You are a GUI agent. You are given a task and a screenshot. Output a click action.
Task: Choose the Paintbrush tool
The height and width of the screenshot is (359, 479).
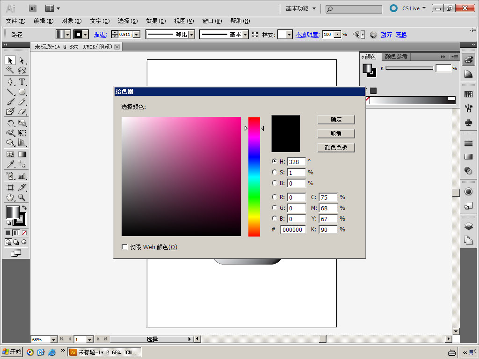coord(10,101)
